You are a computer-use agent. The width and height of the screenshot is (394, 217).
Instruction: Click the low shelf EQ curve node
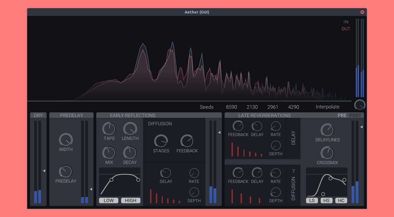click(323, 194)
